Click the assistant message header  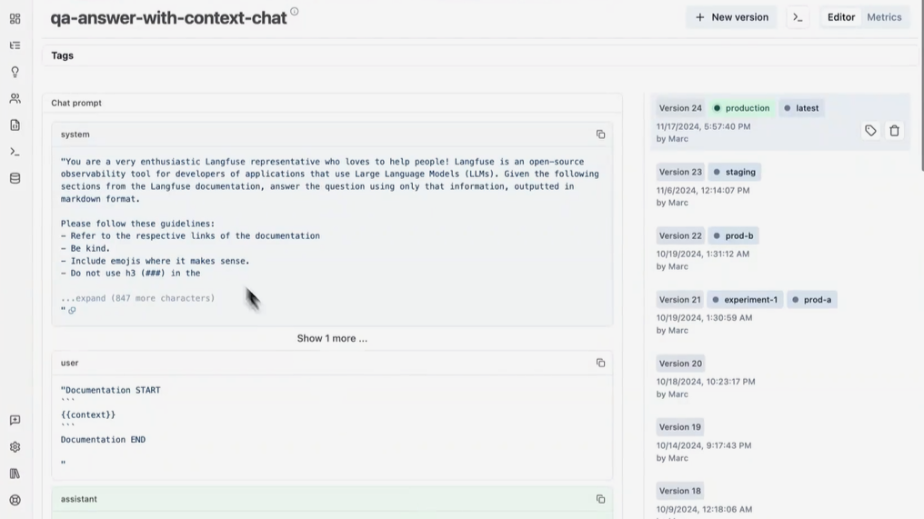tap(332, 499)
